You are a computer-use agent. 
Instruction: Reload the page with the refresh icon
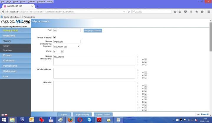[129, 12]
